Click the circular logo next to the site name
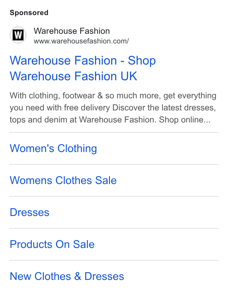Screen dimensions: 229x292 pyautogui.click(x=18, y=35)
